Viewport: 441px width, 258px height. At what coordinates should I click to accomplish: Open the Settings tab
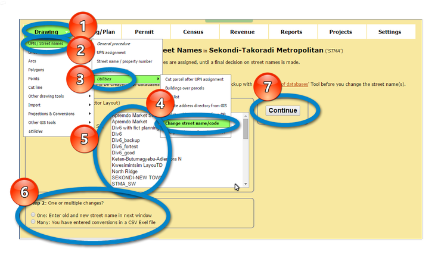click(390, 32)
